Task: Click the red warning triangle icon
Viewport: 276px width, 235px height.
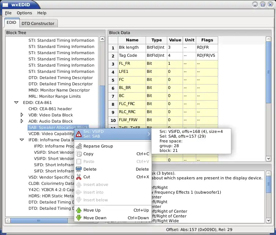Action: click(79, 134)
